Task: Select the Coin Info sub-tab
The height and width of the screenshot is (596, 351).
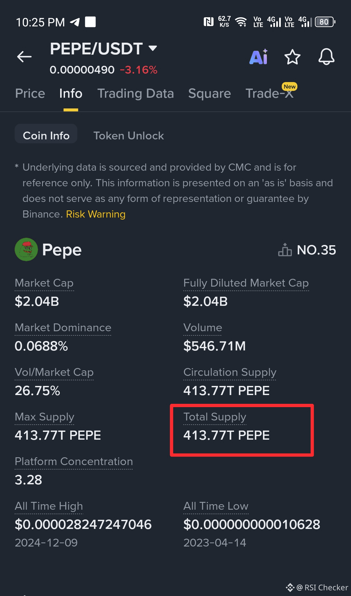Action: click(x=46, y=135)
